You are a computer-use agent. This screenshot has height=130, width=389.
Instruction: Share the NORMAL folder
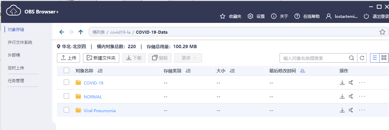(x=351, y=96)
